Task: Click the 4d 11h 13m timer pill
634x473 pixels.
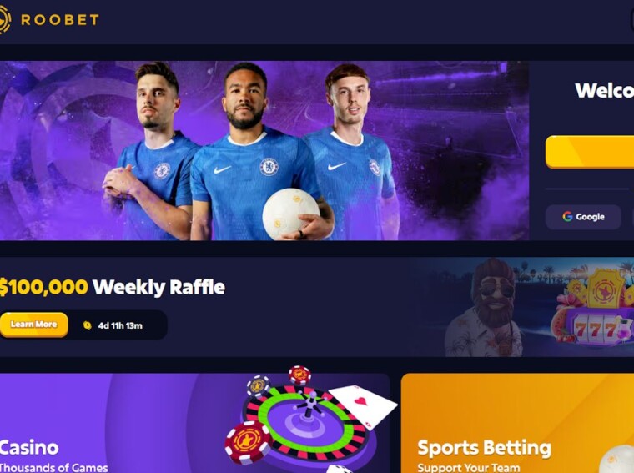Action: [118, 325]
